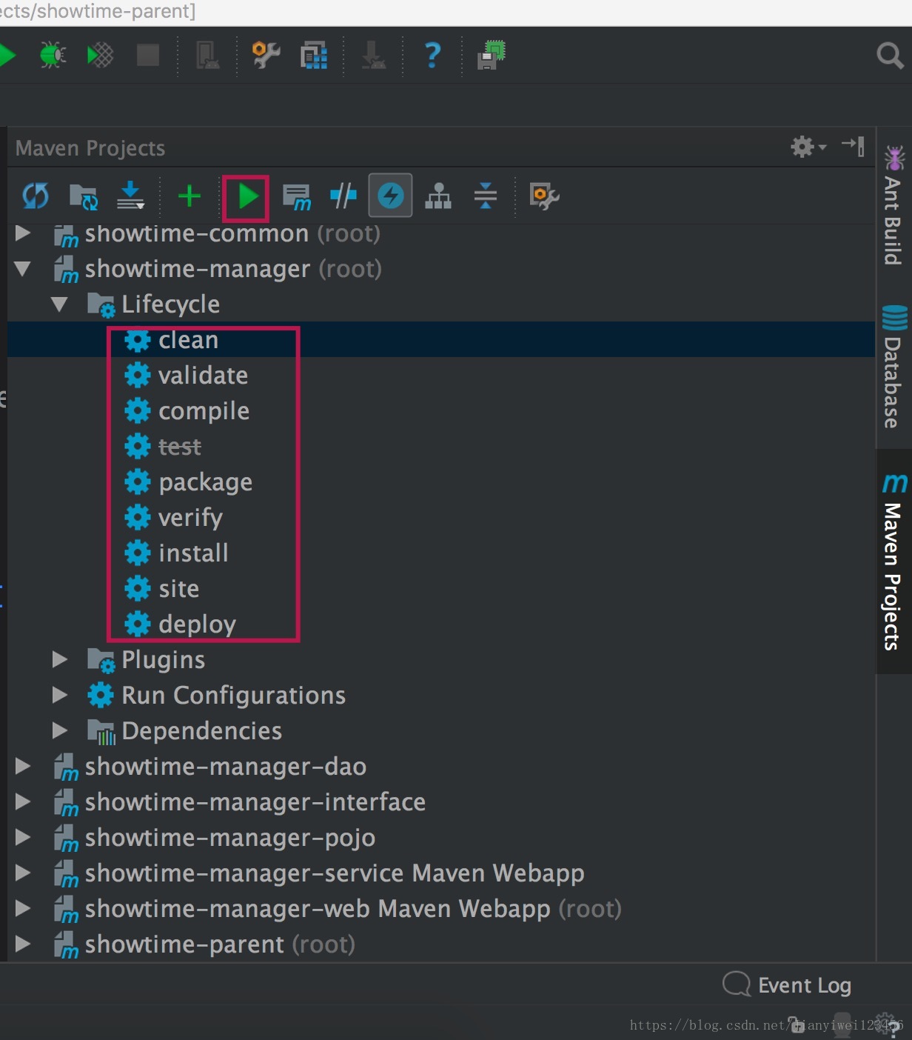The height and width of the screenshot is (1040, 912).
Task: Select the validate lifecycle goal
Action: point(441,376)
